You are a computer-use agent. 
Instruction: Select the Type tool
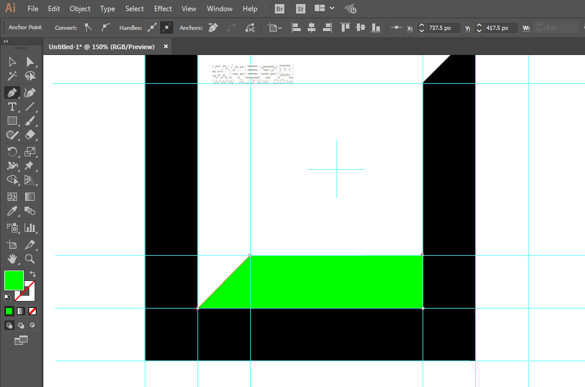click(12, 107)
